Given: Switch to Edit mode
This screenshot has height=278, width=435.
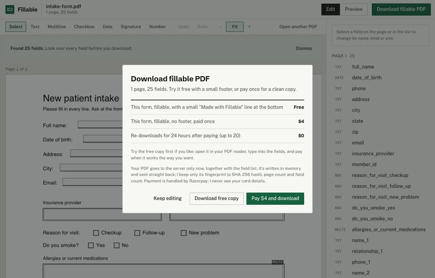Looking at the screenshot, I should [x=331, y=9].
